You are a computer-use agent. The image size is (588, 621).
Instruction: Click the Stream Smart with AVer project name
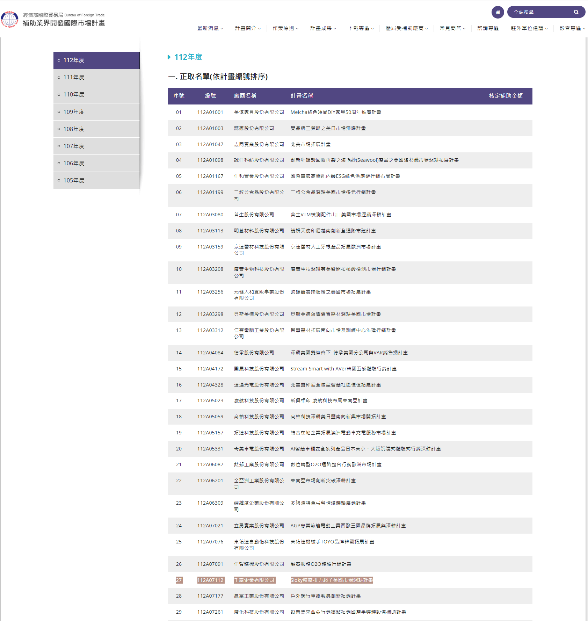point(343,369)
